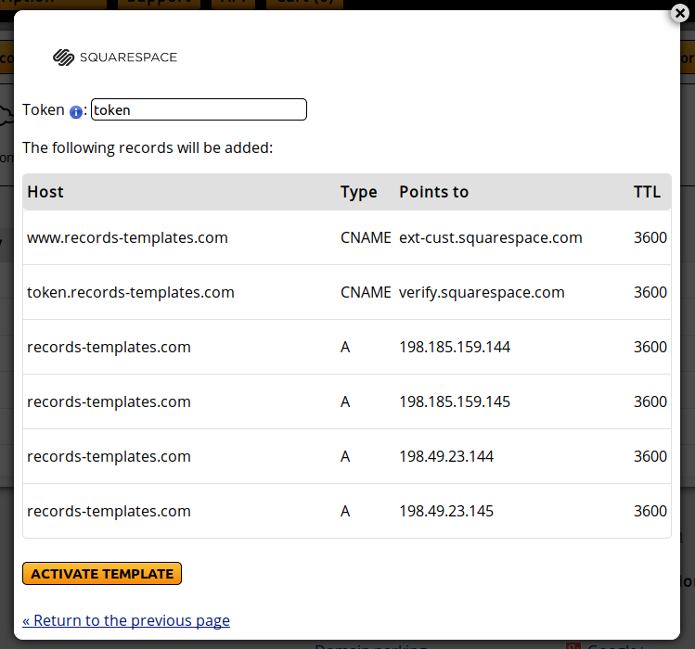Select the Host column header
Viewport: 695px width, 649px height.
tap(45, 192)
